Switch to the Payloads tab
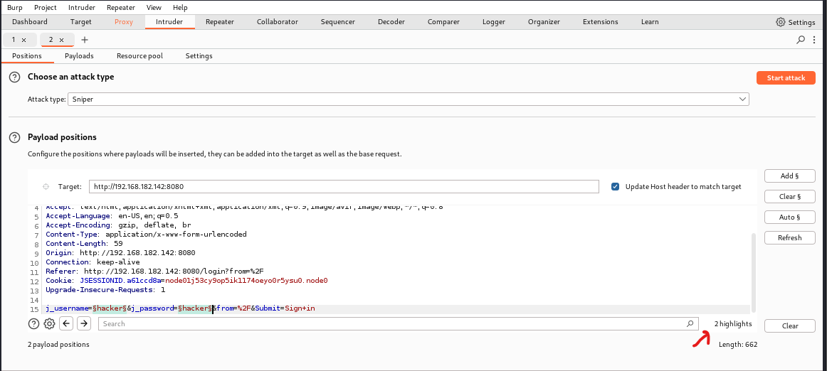This screenshot has height=371, width=827. click(x=79, y=56)
